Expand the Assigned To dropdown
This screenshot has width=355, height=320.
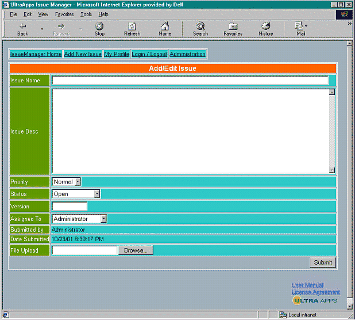point(103,219)
